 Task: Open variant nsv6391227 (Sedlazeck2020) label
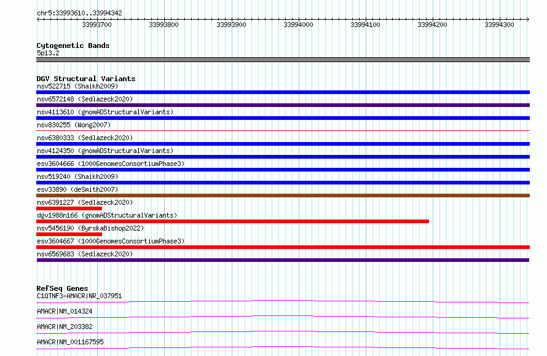(85, 202)
